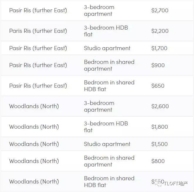Select the $650 rent value
The image size is (194, 192).
click(x=158, y=86)
